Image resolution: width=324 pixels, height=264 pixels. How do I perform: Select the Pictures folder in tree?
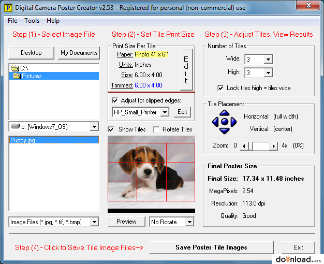(54, 76)
